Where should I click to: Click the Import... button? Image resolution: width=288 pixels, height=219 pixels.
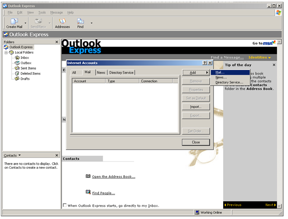tap(196, 107)
